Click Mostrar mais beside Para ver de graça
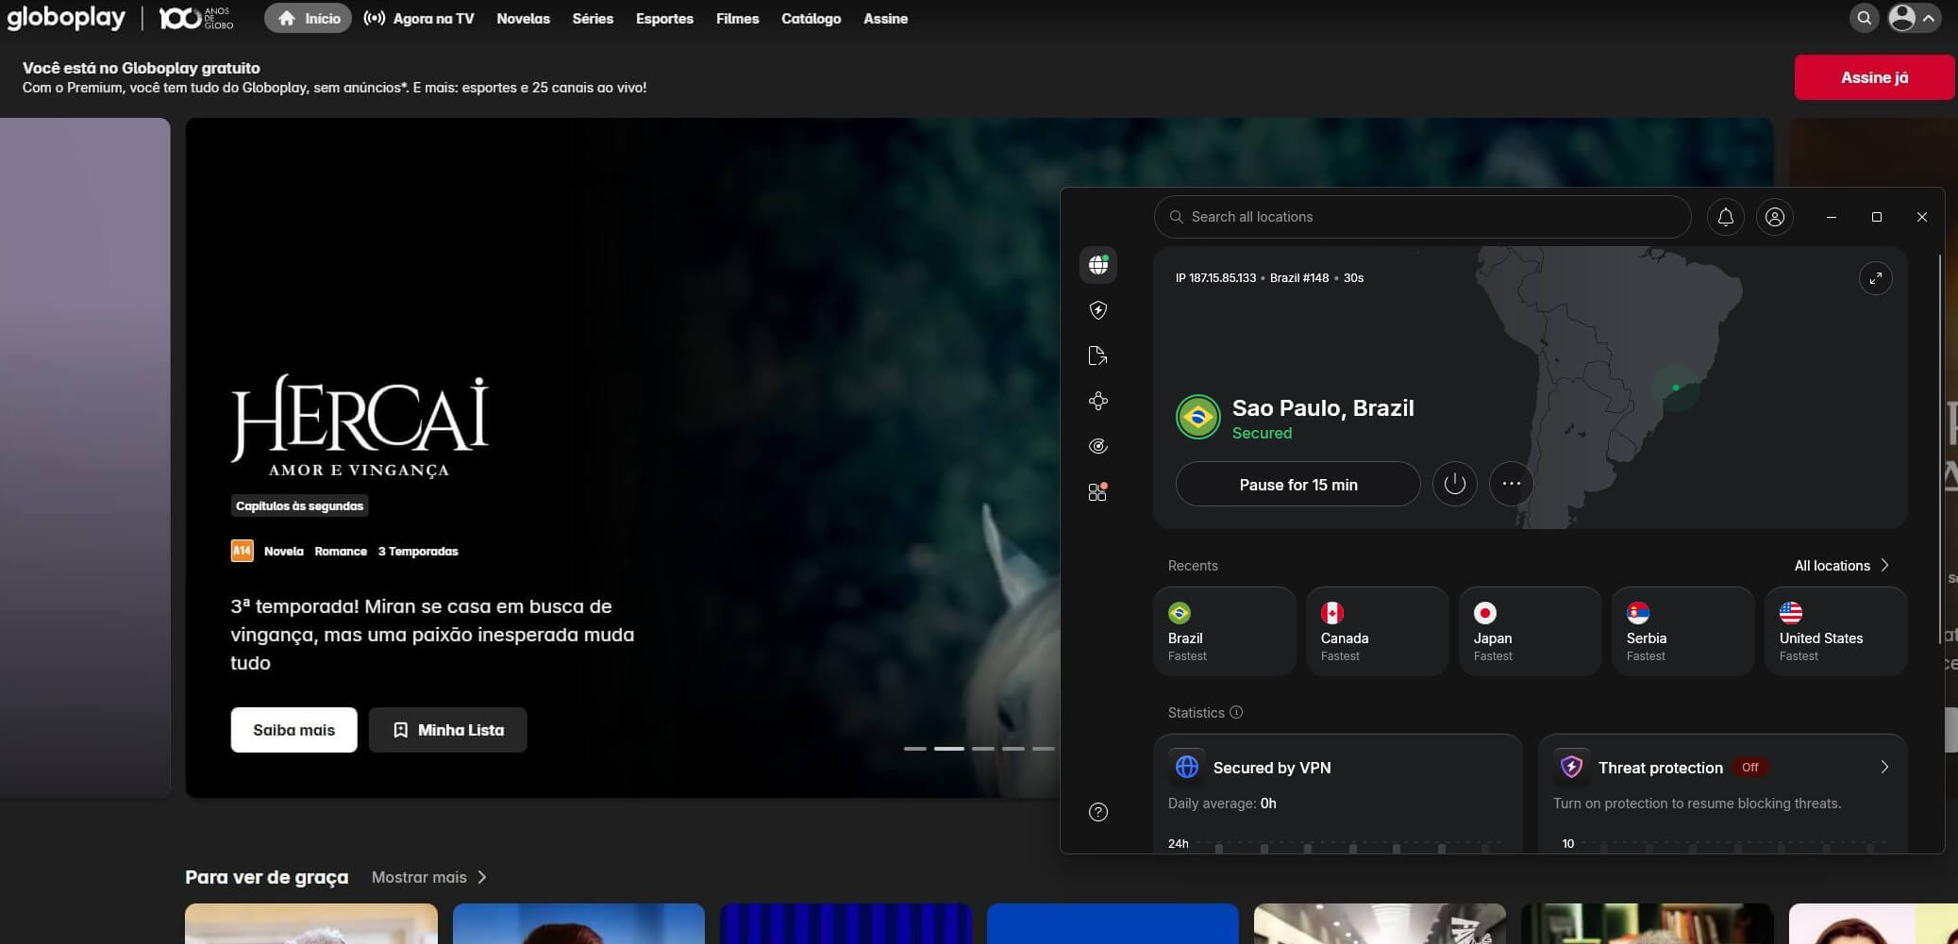 point(429,877)
